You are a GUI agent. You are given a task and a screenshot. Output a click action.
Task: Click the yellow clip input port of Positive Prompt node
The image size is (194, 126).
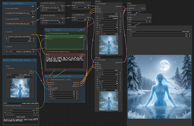pos(46,36)
